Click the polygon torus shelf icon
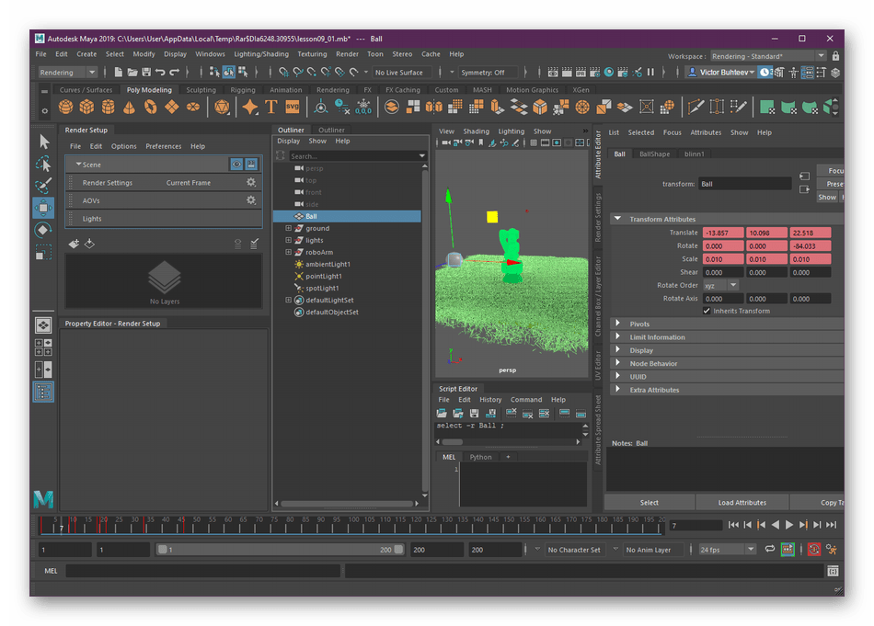This screenshot has height=626, width=874. pyautogui.click(x=151, y=107)
